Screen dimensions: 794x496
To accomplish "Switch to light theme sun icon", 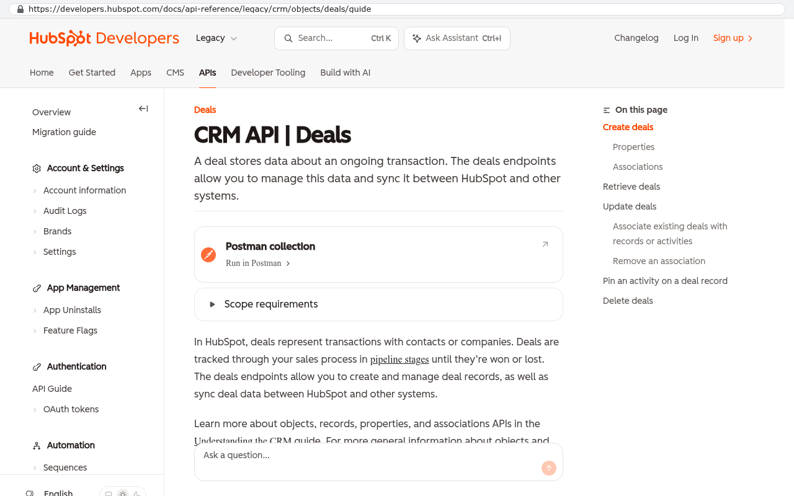I will [x=123, y=494].
